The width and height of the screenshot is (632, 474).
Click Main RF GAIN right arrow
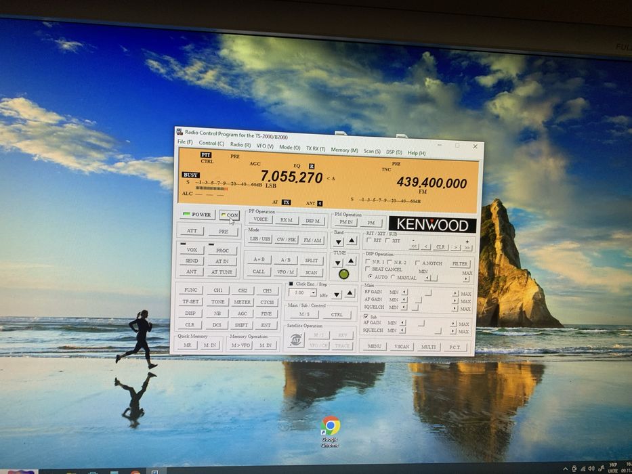click(x=455, y=293)
